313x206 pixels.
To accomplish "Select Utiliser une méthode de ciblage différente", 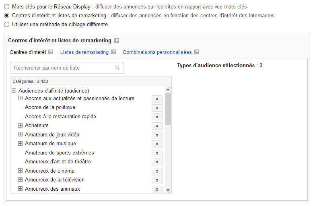I will [6, 25].
